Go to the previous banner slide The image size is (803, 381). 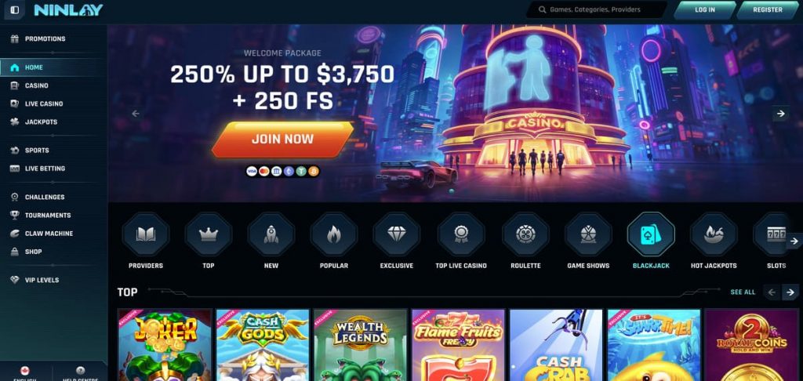(x=136, y=114)
